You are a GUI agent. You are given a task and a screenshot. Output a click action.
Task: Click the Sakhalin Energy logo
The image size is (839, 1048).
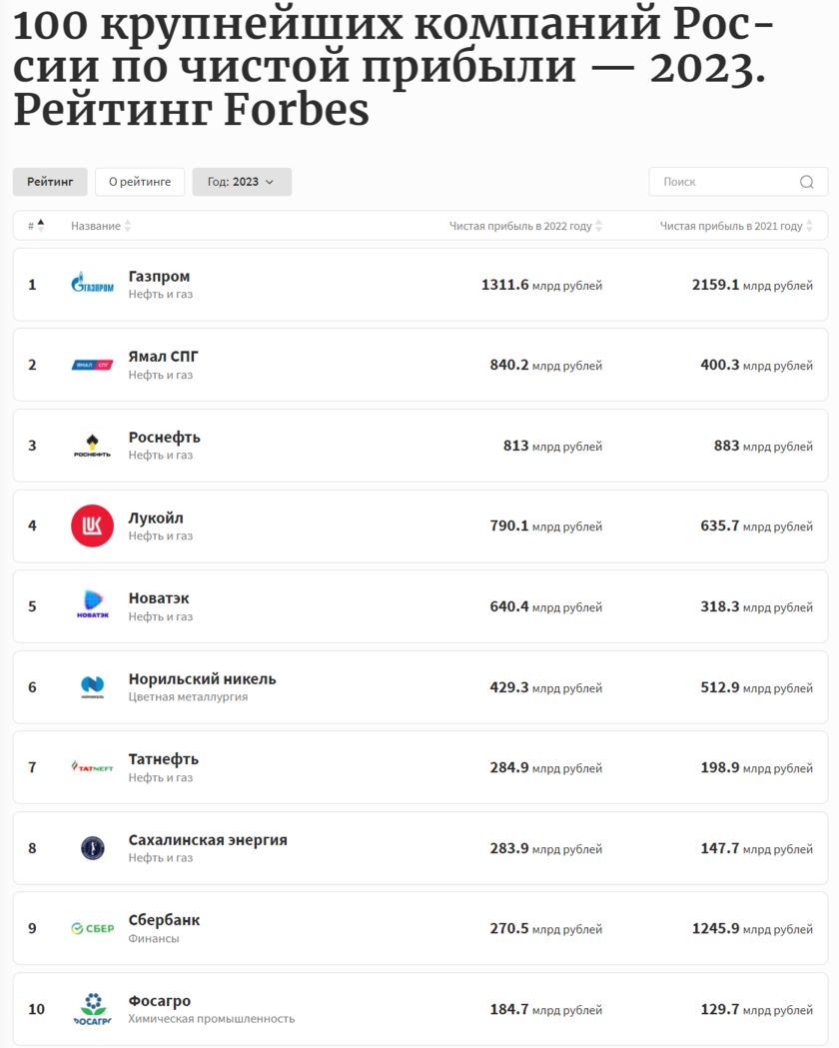[92, 848]
